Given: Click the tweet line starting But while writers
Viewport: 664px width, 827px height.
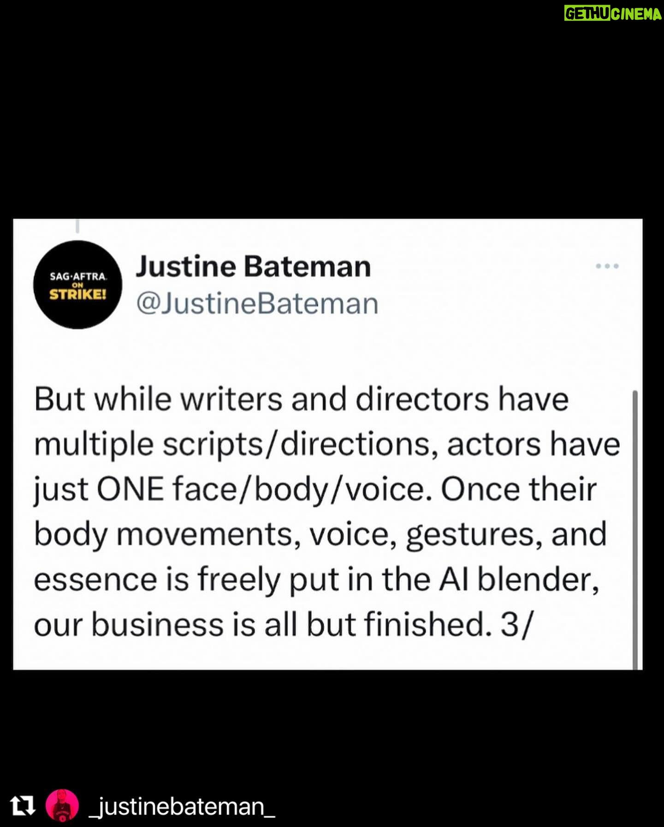Looking at the screenshot, I should click(x=302, y=399).
